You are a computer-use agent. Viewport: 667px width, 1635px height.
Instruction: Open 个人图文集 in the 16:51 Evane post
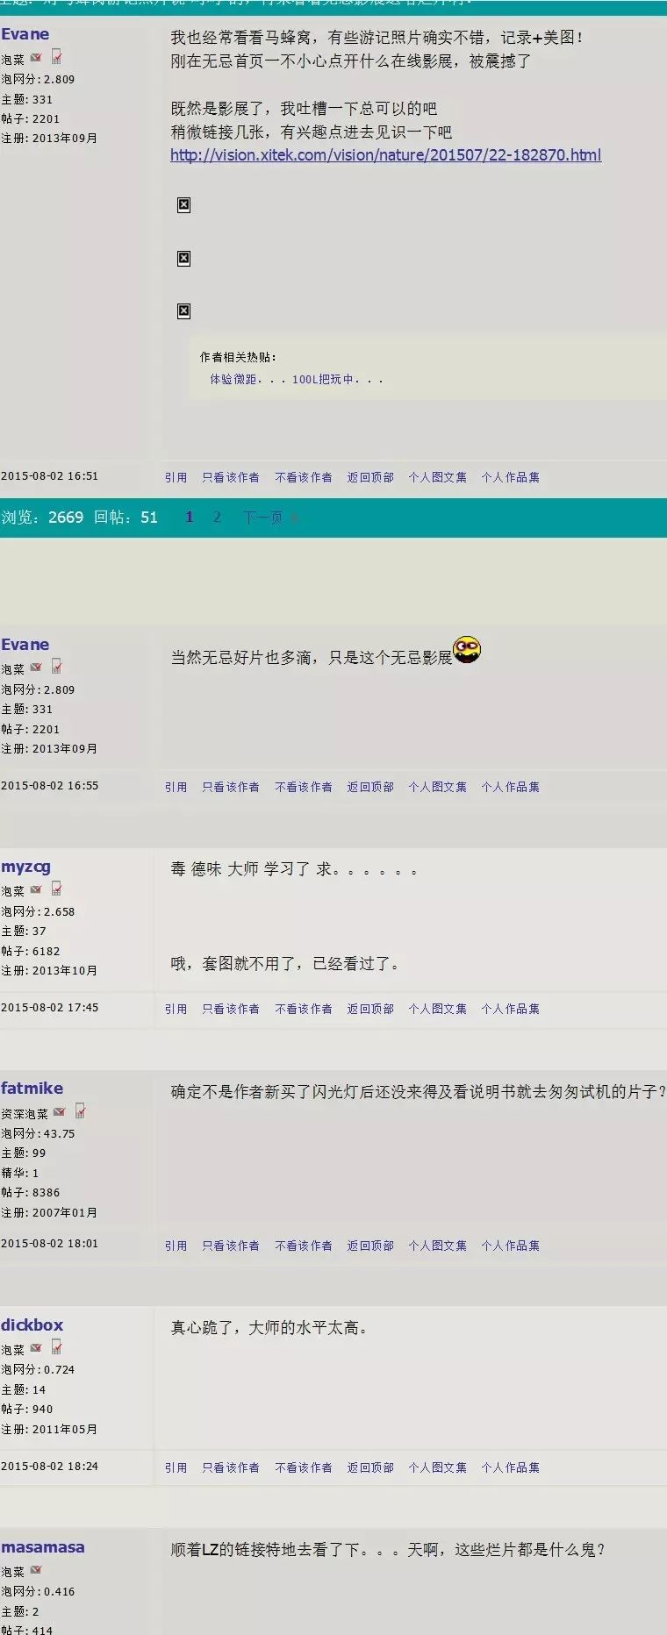(437, 477)
